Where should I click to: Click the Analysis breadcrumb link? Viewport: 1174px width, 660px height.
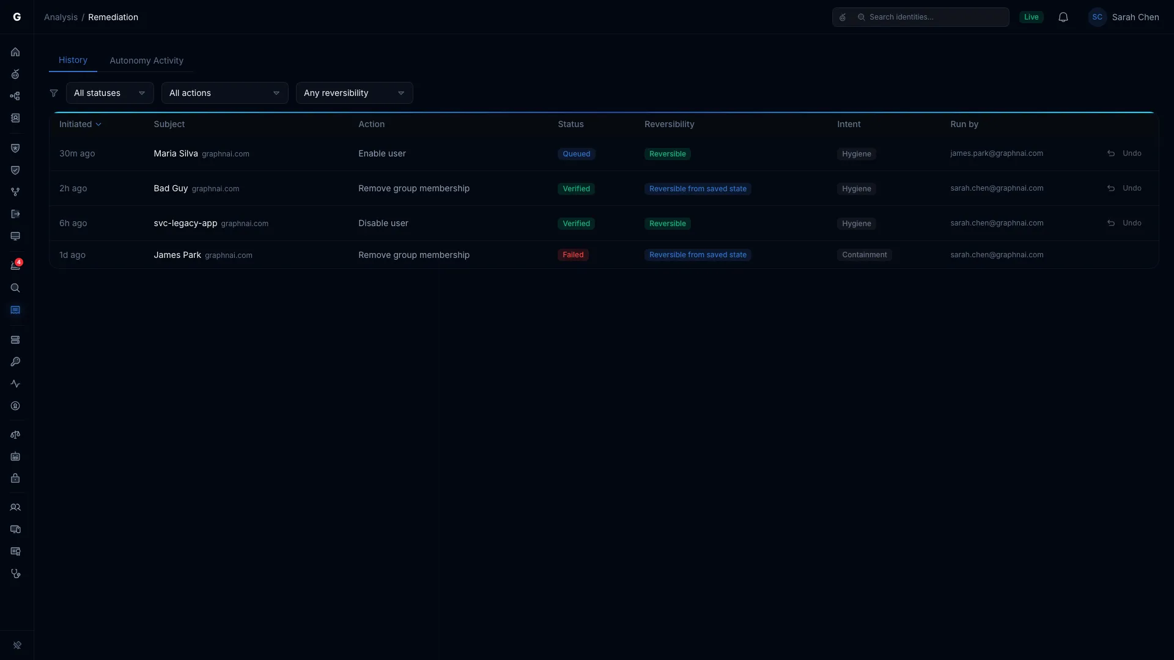click(x=61, y=17)
